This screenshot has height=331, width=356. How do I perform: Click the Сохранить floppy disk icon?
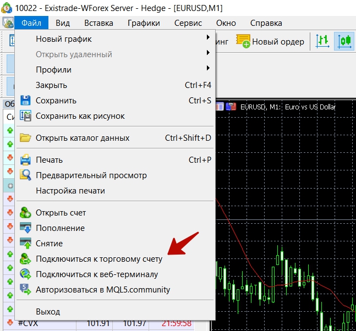point(25,100)
